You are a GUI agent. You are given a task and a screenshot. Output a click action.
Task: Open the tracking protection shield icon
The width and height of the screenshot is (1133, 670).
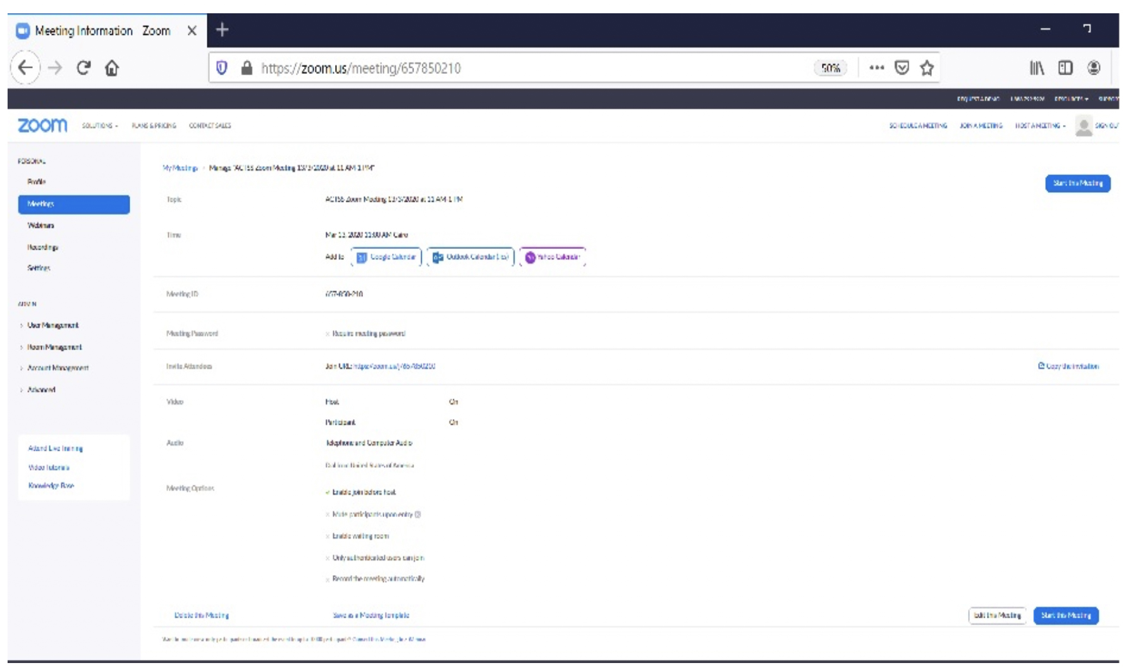pyautogui.click(x=222, y=68)
